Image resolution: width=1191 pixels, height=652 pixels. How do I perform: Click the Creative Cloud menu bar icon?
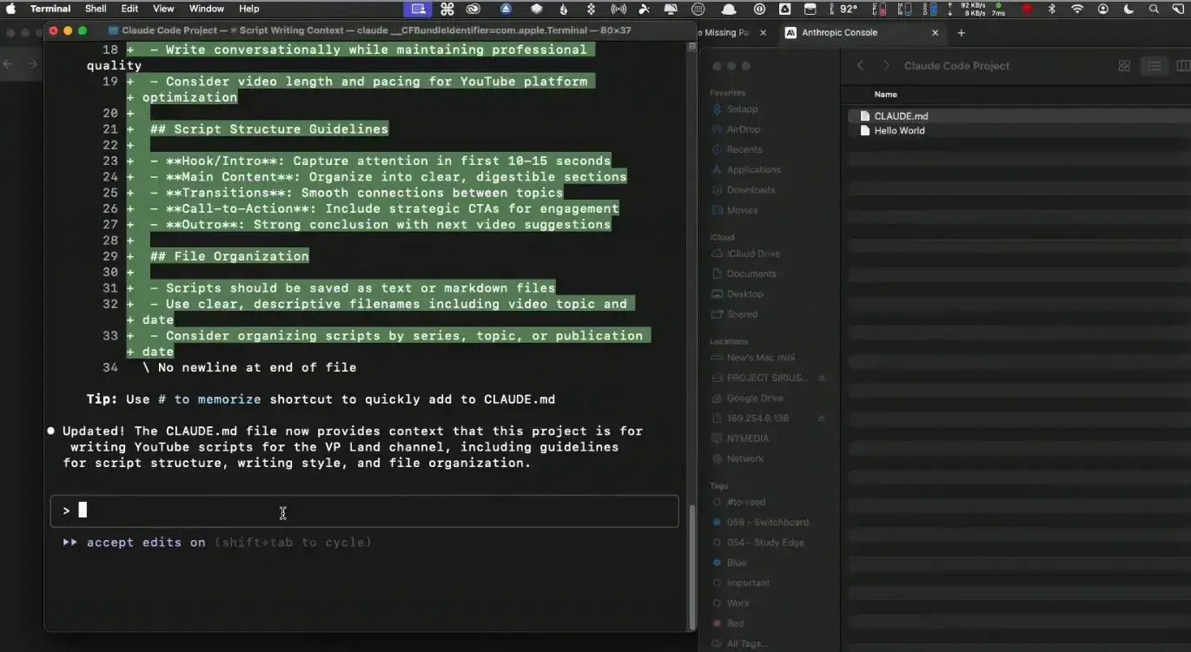473,9
